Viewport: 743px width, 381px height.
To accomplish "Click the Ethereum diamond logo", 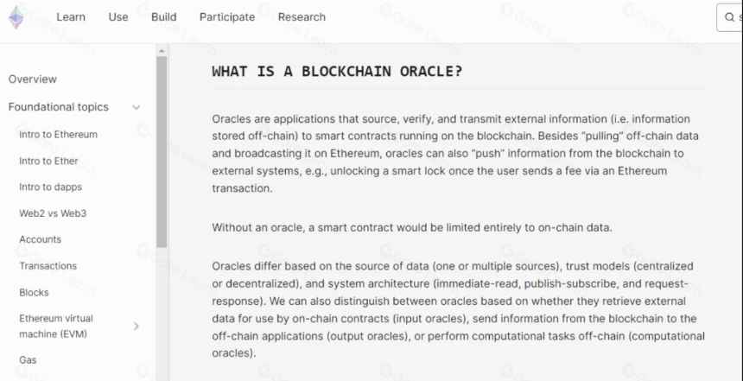I will (x=16, y=17).
